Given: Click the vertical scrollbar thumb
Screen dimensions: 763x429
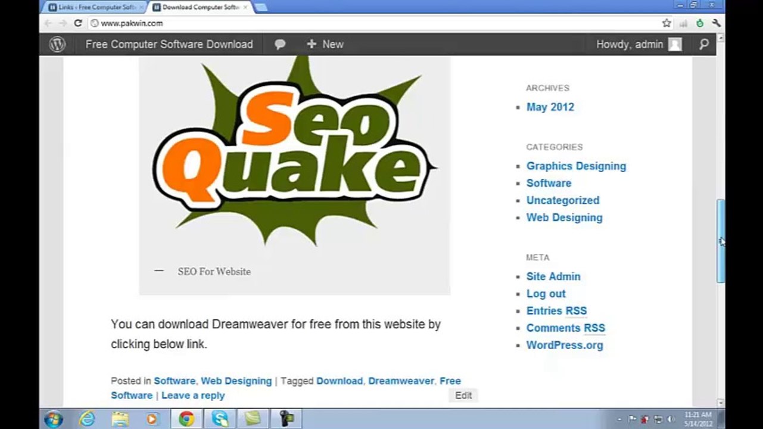Looking at the screenshot, I should [x=721, y=241].
